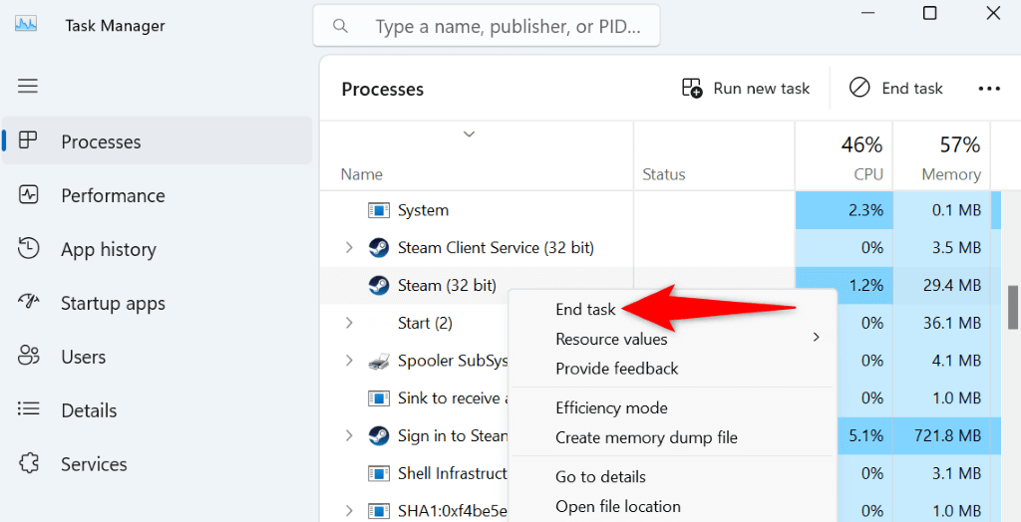
Task: Expand the Steam Client Service row
Action: (349, 247)
